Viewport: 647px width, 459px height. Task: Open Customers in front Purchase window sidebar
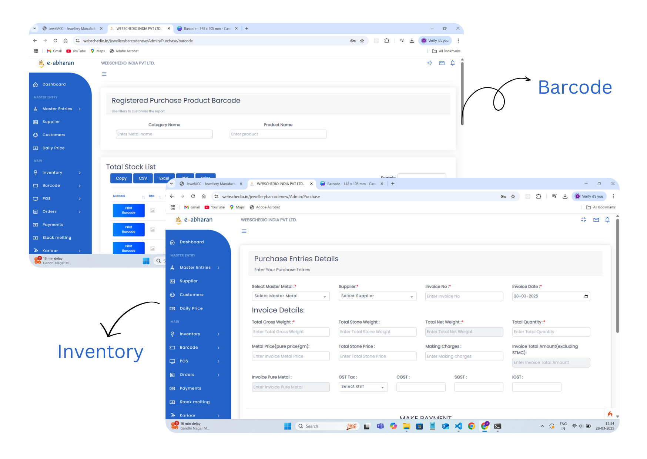pyautogui.click(x=191, y=295)
